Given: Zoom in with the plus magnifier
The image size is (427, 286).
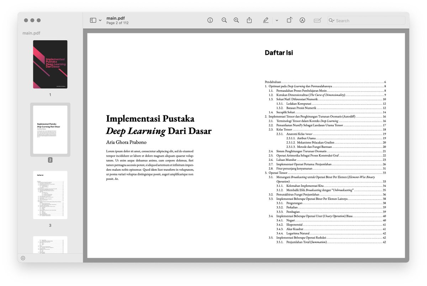Looking at the screenshot, I should tap(236, 20).
